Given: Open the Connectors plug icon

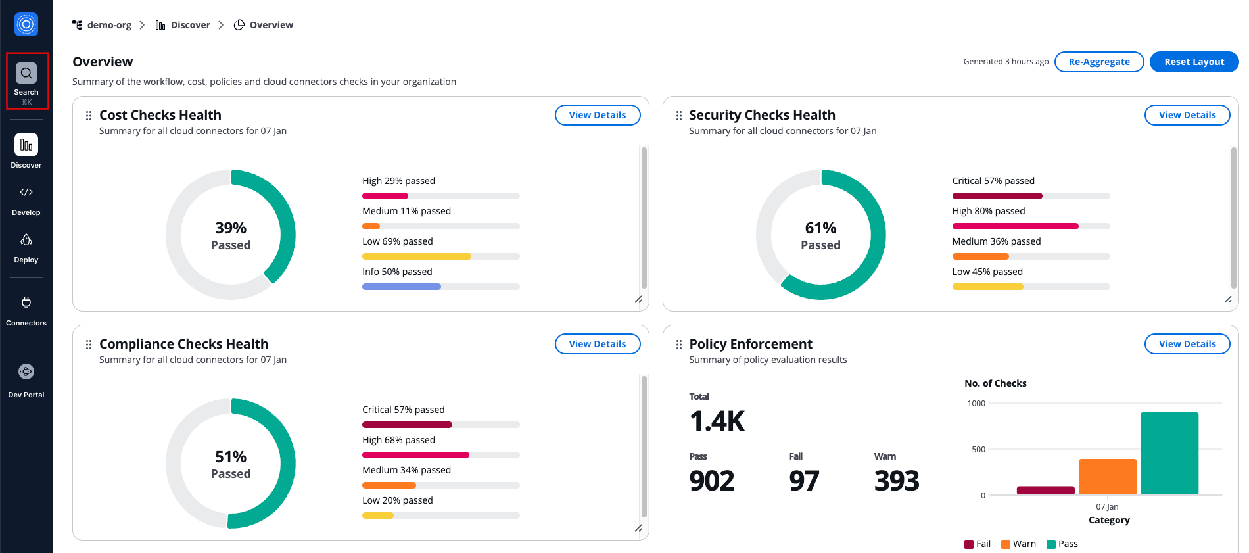Looking at the screenshot, I should 26,303.
